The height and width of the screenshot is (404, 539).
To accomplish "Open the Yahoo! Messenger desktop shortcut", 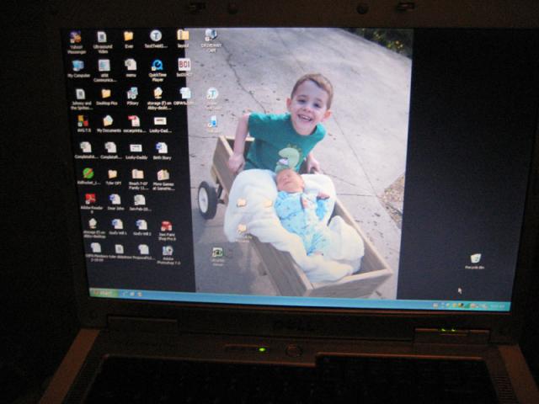I will tap(76, 42).
